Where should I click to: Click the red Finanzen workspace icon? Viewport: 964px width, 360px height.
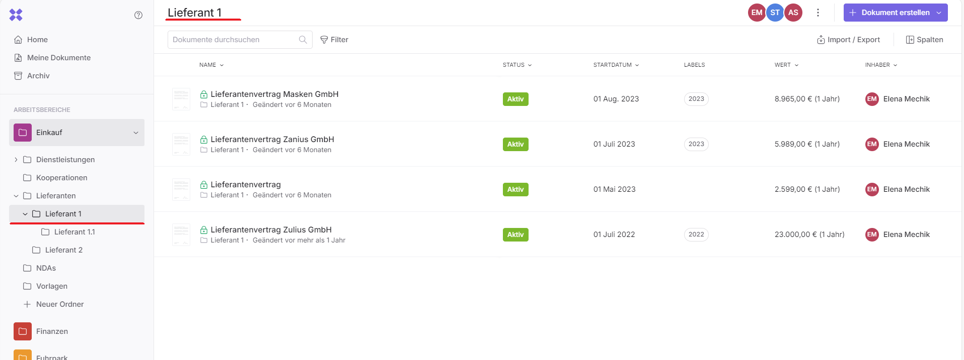[23, 331]
